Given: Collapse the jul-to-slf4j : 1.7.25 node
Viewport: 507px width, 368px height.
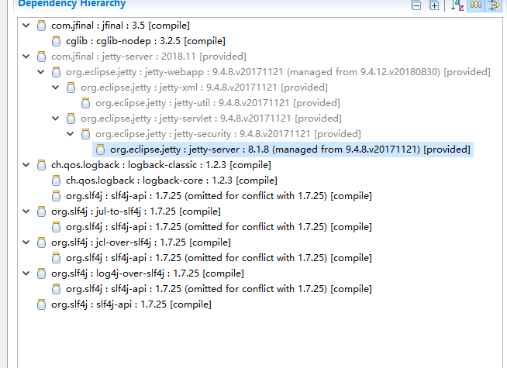Looking at the screenshot, I should pos(26,211).
